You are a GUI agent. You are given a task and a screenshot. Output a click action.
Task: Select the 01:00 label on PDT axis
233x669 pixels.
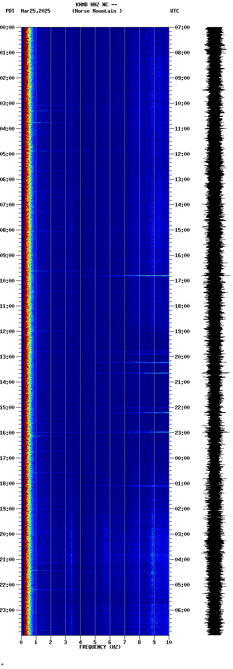(7, 53)
